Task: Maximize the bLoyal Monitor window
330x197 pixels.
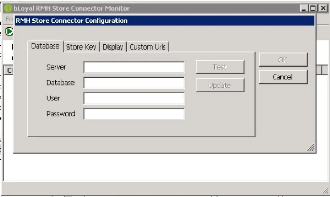Action: click(313, 8)
